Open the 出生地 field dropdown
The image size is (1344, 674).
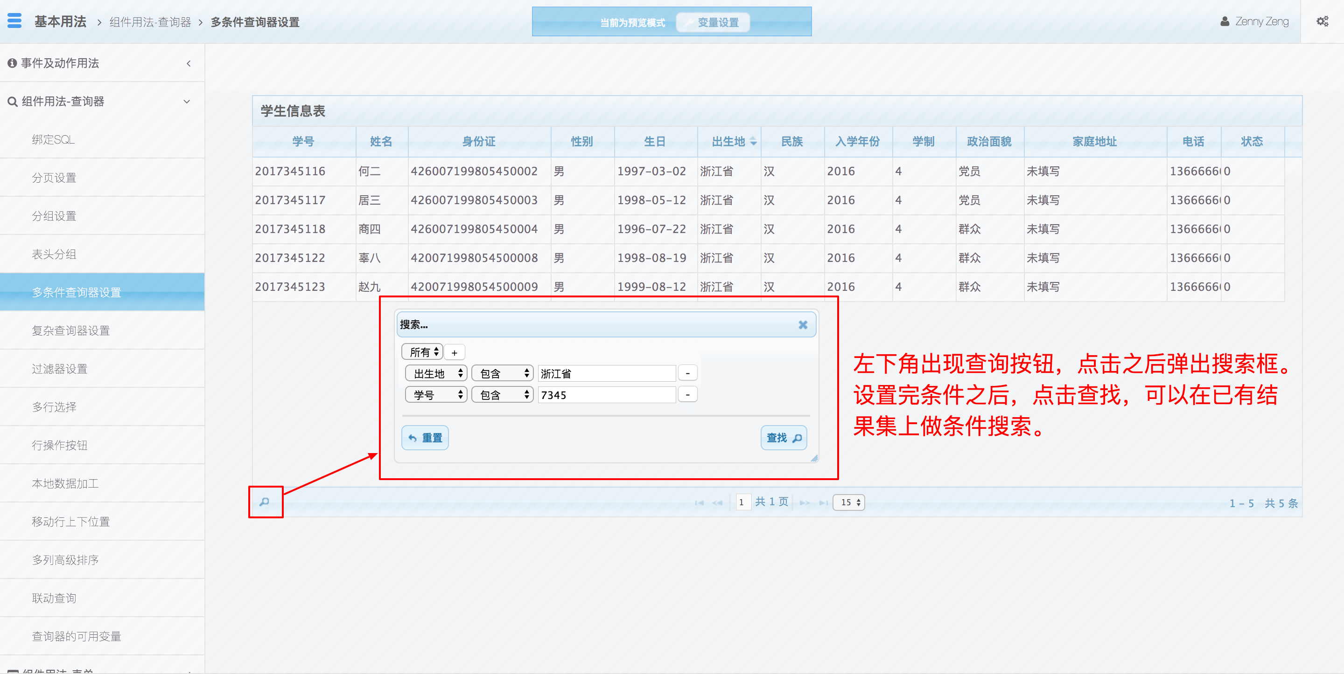point(436,373)
